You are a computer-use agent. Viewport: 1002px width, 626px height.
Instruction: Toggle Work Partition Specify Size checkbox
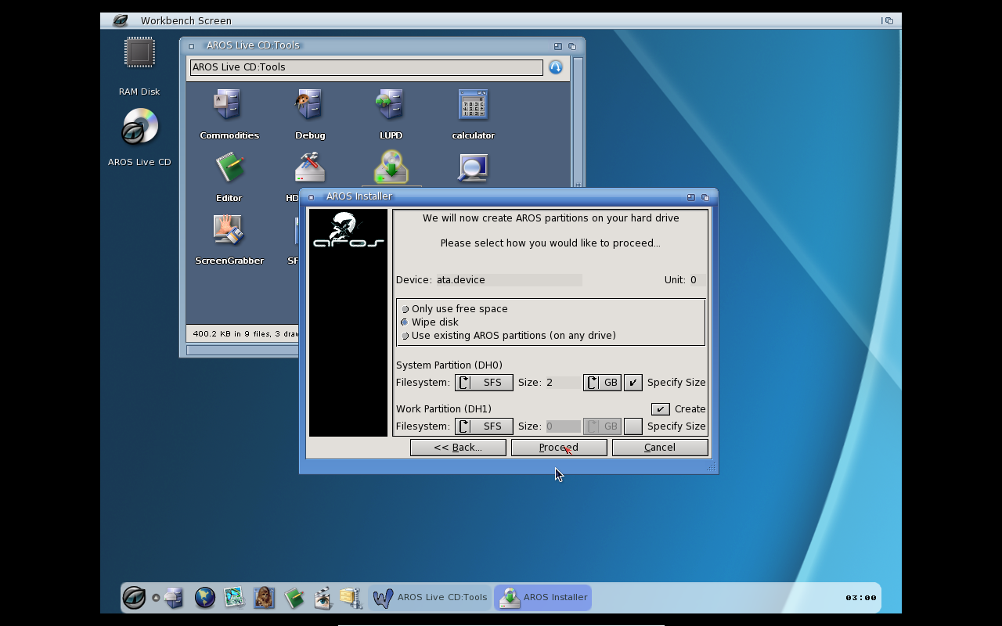(x=633, y=426)
